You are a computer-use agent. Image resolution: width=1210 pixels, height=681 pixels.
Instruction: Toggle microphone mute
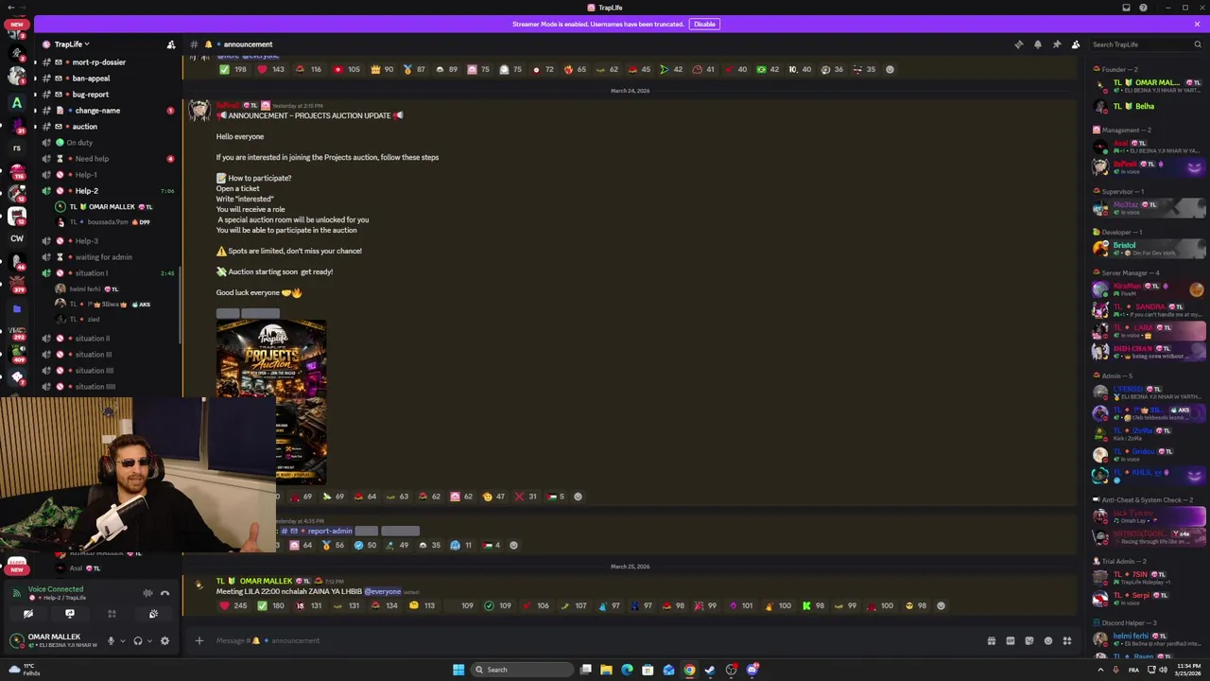(111, 640)
